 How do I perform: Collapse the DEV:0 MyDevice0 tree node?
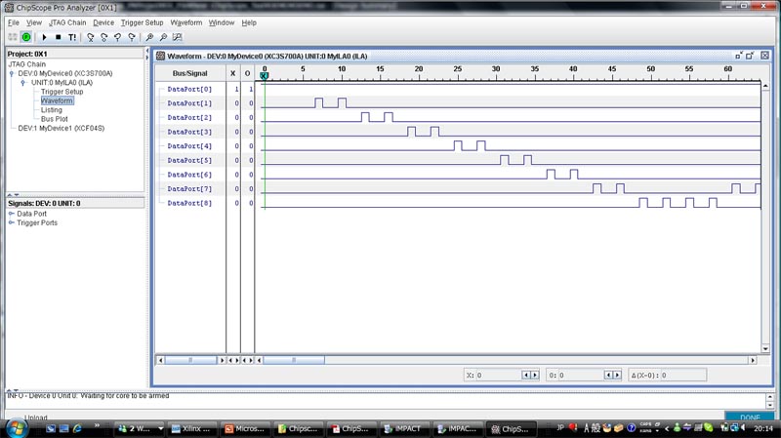click(12, 74)
